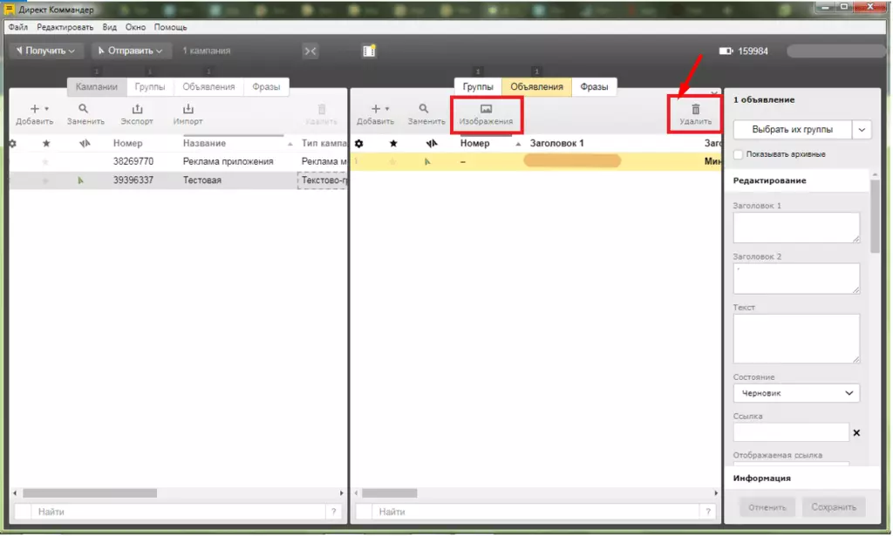Switch to Фразы tab in left panel

pos(266,86)
